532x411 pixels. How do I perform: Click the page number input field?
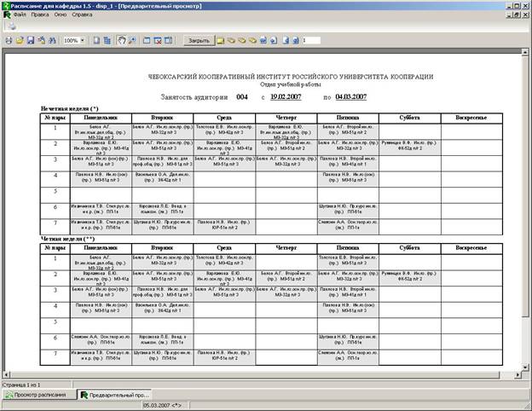310,40
